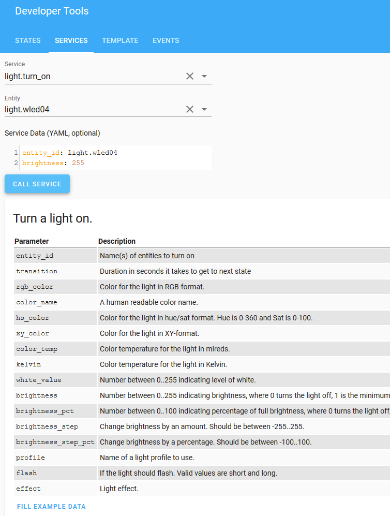
Task: Expand the Entity dropdown arrow
Action: click(204, 109)
